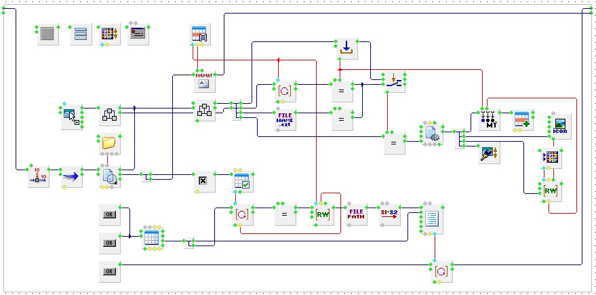The height and width of the screenshot is (295, 596).
Task: Click the FORMAT string block
Action: tap(204, 81)
